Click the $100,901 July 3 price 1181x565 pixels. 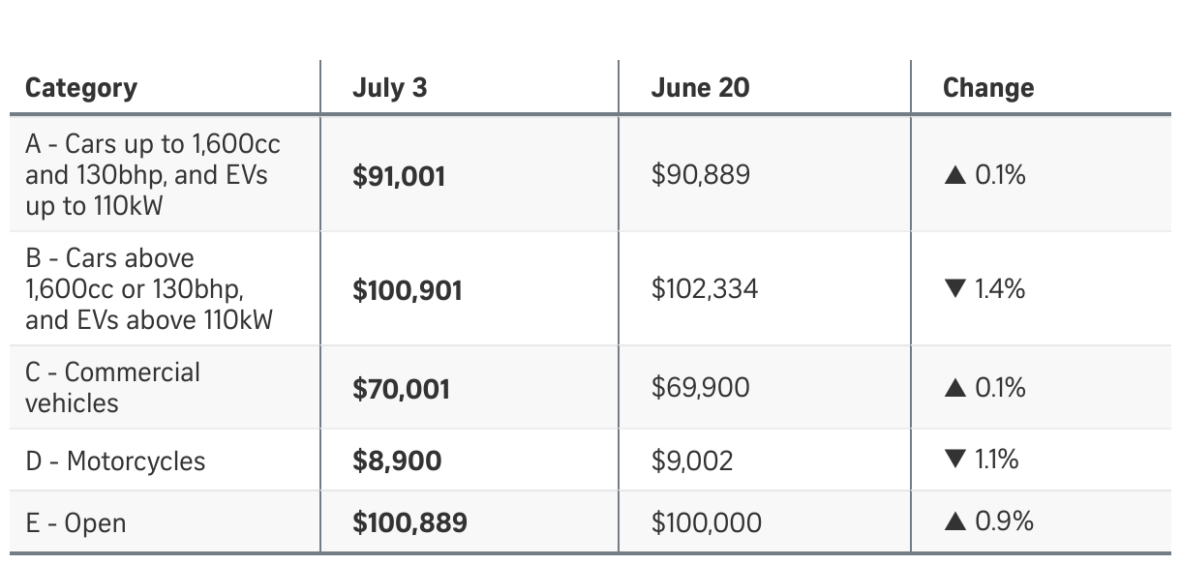(408, 290)
